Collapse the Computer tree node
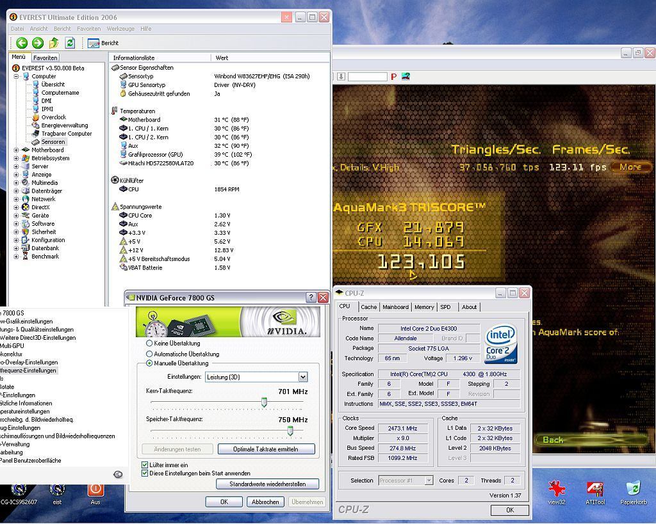This screenshot has width=656, height=524. click(x=16, y=77)
